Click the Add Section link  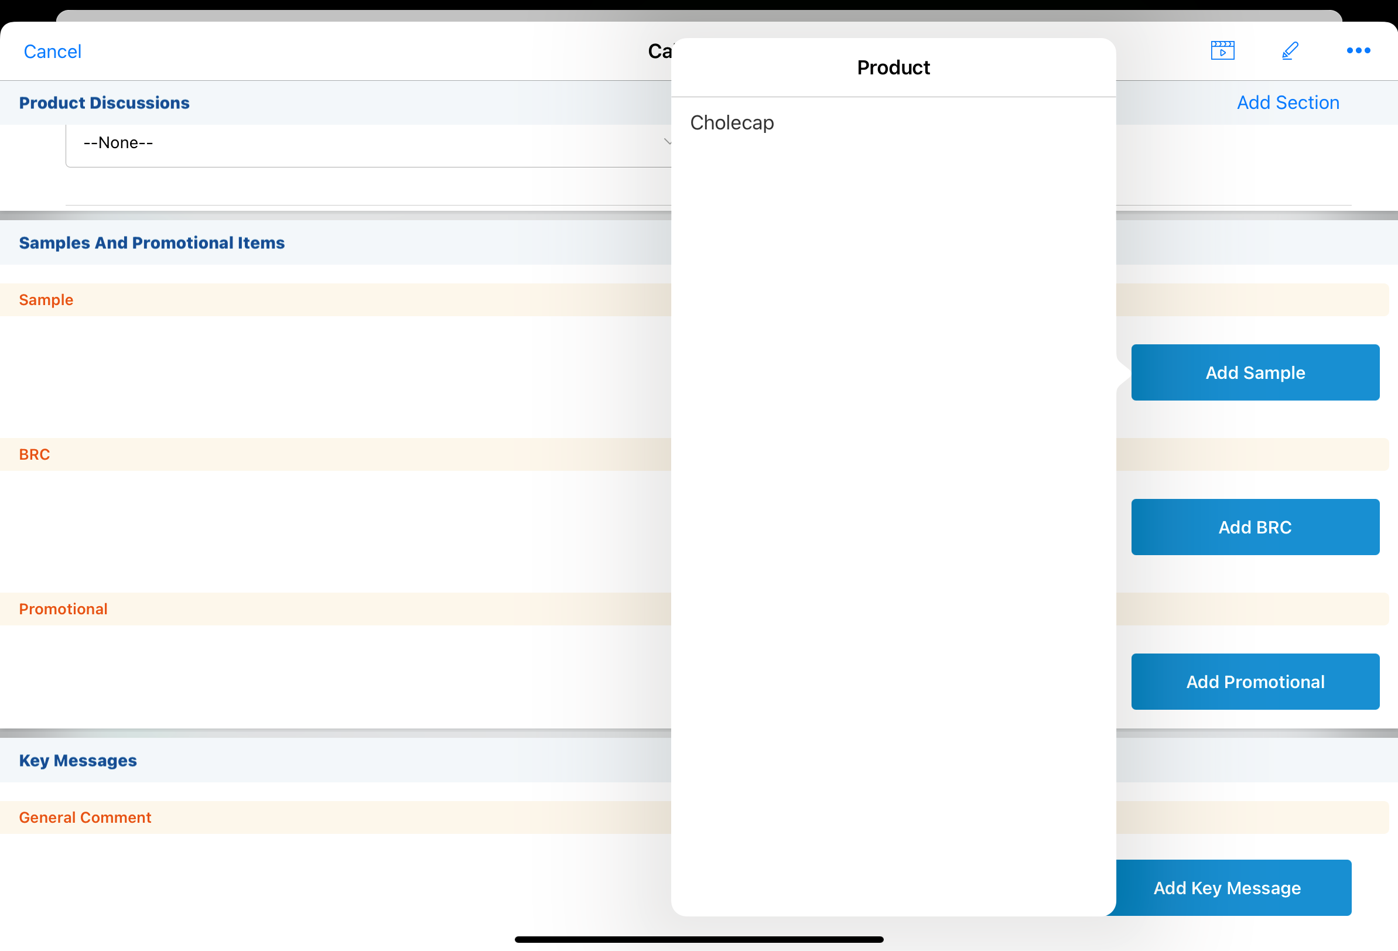1287,103
